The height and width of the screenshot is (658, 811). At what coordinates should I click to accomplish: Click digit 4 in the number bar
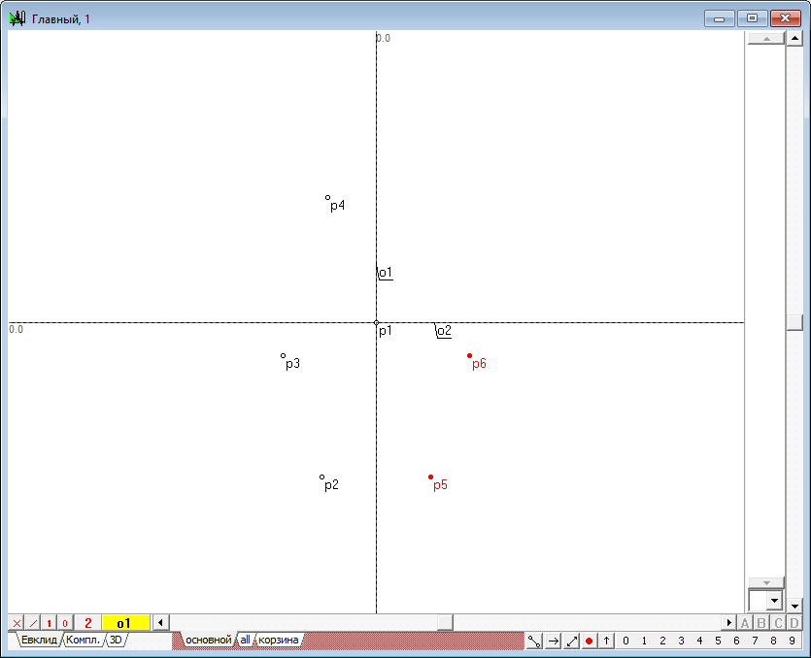[699, 641]
